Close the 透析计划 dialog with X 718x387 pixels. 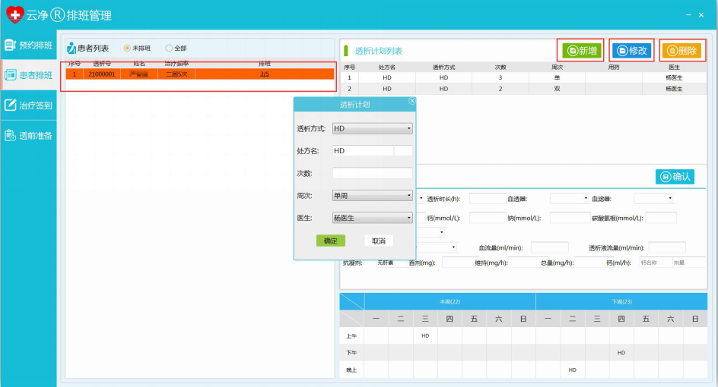coord(412,101)
